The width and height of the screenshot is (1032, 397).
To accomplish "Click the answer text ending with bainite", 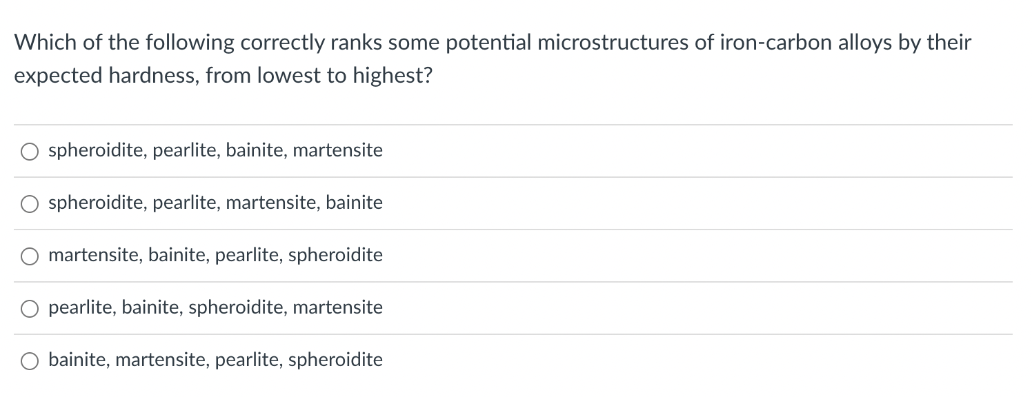I will coord(215,203).
